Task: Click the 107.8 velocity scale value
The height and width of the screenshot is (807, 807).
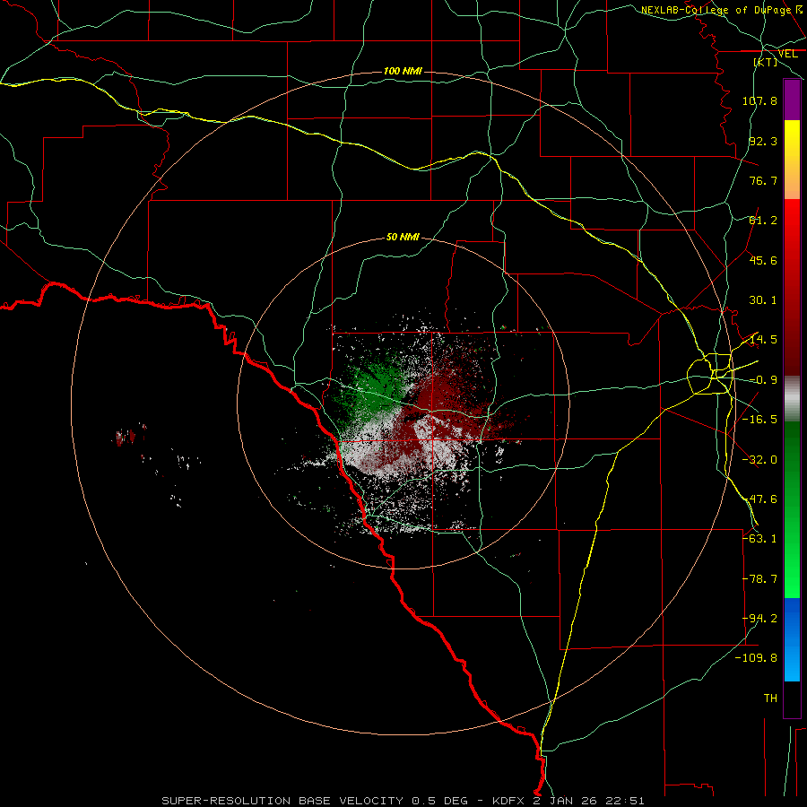Action: click(x=759, y=100)
